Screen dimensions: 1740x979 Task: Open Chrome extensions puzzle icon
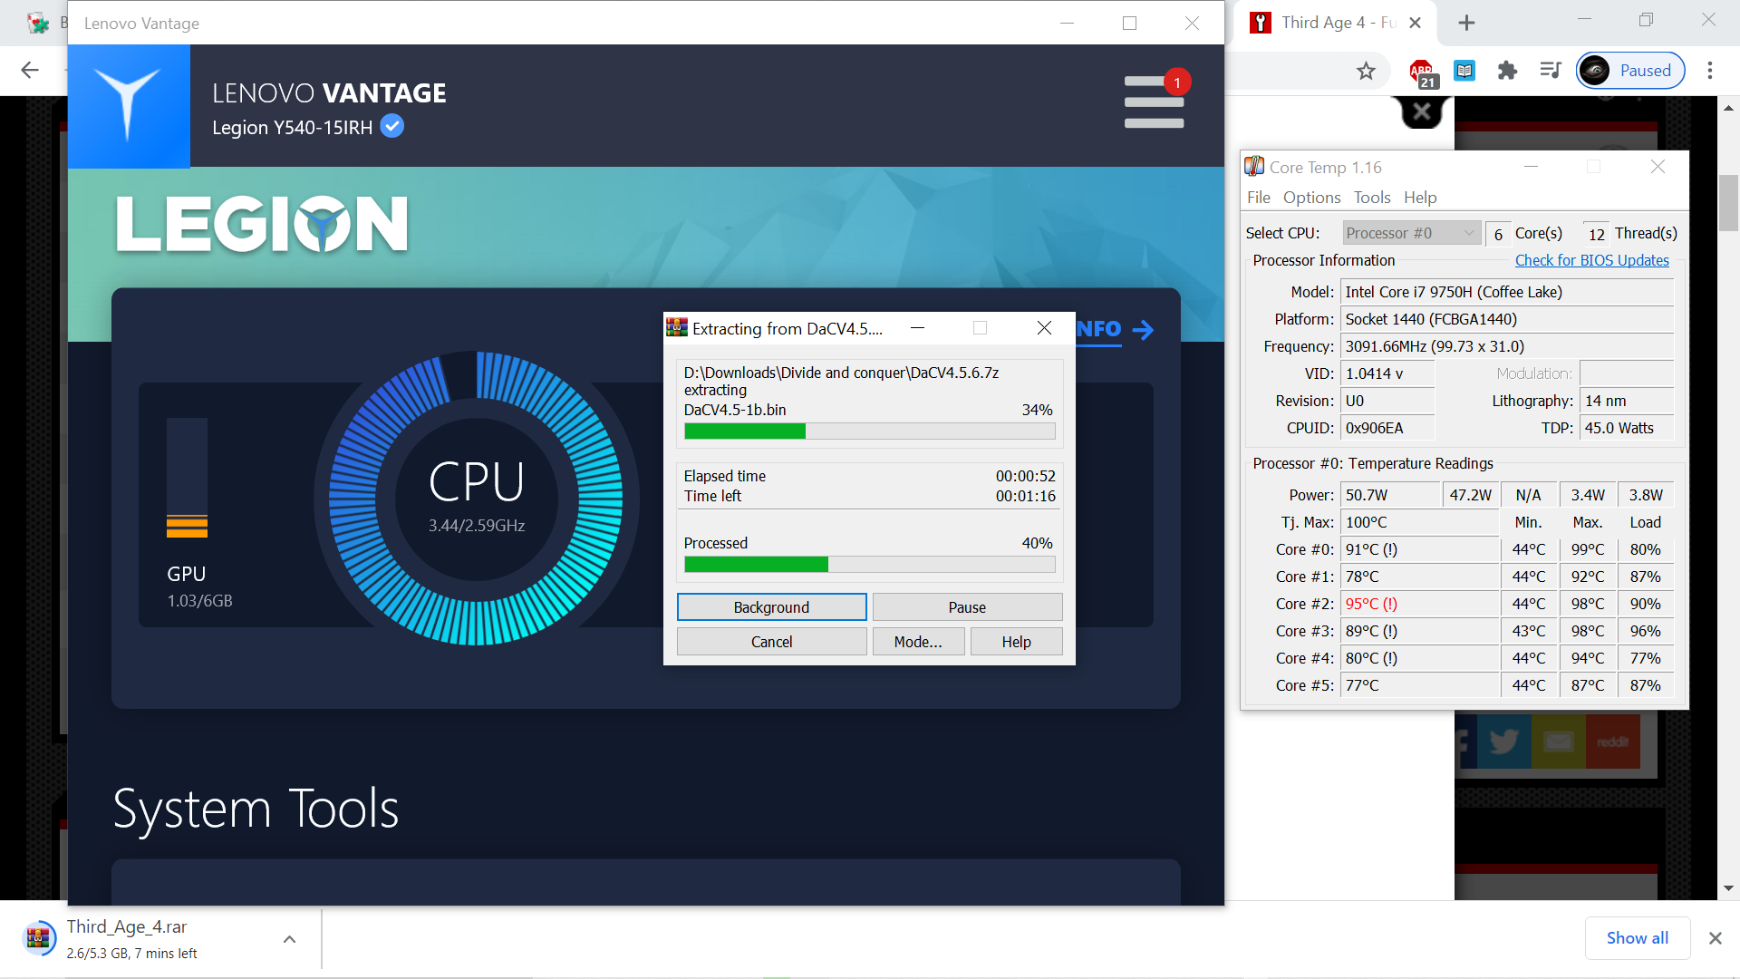point(1507,71)
